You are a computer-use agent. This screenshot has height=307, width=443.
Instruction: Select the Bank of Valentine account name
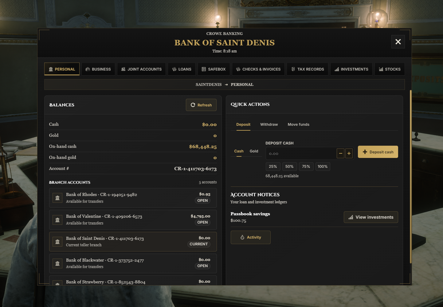104,217
